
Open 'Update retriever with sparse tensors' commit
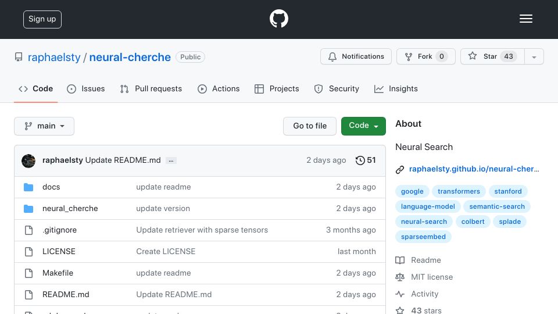(202, 230)
